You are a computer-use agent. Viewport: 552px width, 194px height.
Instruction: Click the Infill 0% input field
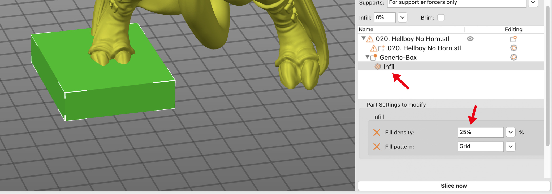point(385,17)
